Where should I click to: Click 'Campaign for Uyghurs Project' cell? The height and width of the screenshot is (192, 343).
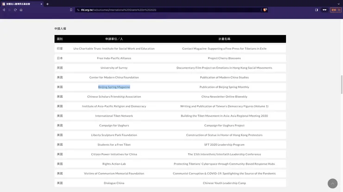click(x=224, y=126)
